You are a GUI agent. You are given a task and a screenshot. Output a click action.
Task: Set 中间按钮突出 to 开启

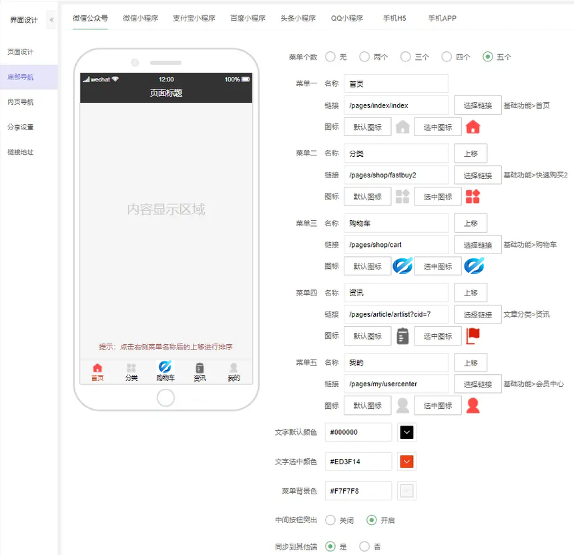pyautogui.click(x=372, y=520)
